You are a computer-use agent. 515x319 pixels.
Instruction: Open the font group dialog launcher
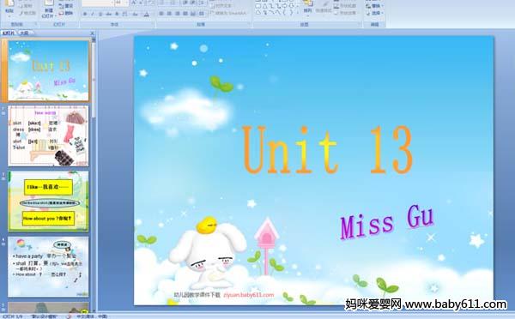pos(153,23)
